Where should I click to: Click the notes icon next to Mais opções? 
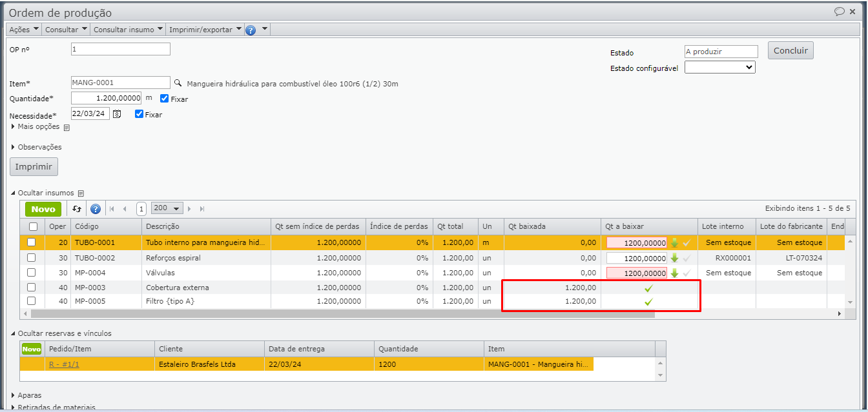pyautogui.click(x=67, y=128)
